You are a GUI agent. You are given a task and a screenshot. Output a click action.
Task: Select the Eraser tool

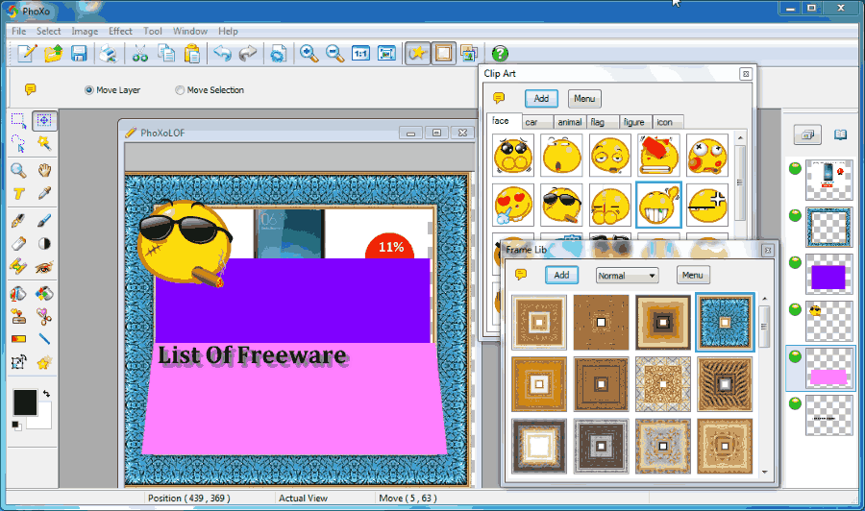[x=18, y=243]
